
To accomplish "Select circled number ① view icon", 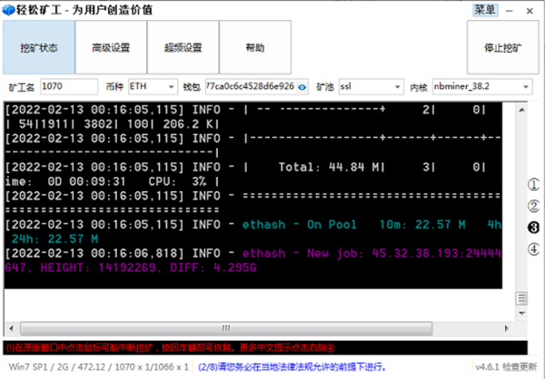I will [x=533, y=184].
